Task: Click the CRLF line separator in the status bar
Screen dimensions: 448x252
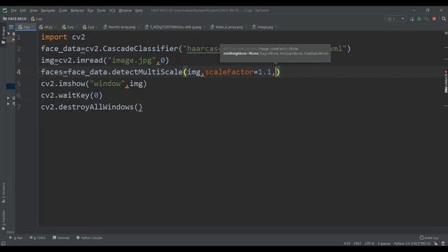Action: coord(357,244)
